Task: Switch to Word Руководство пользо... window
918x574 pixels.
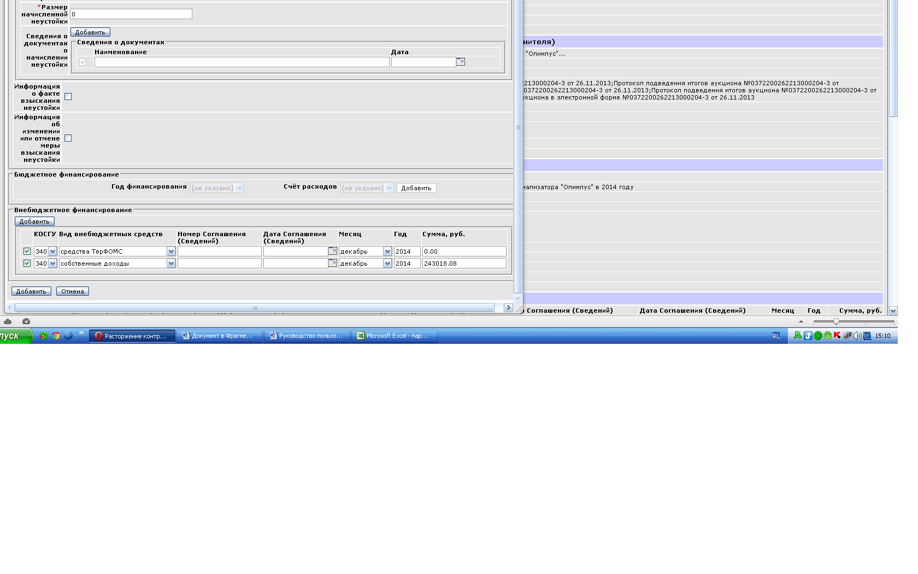Action: click(307, 336)
